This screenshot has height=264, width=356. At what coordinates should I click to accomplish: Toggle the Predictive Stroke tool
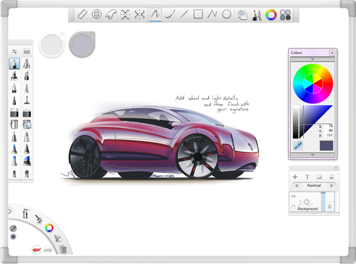coord(170,14)
